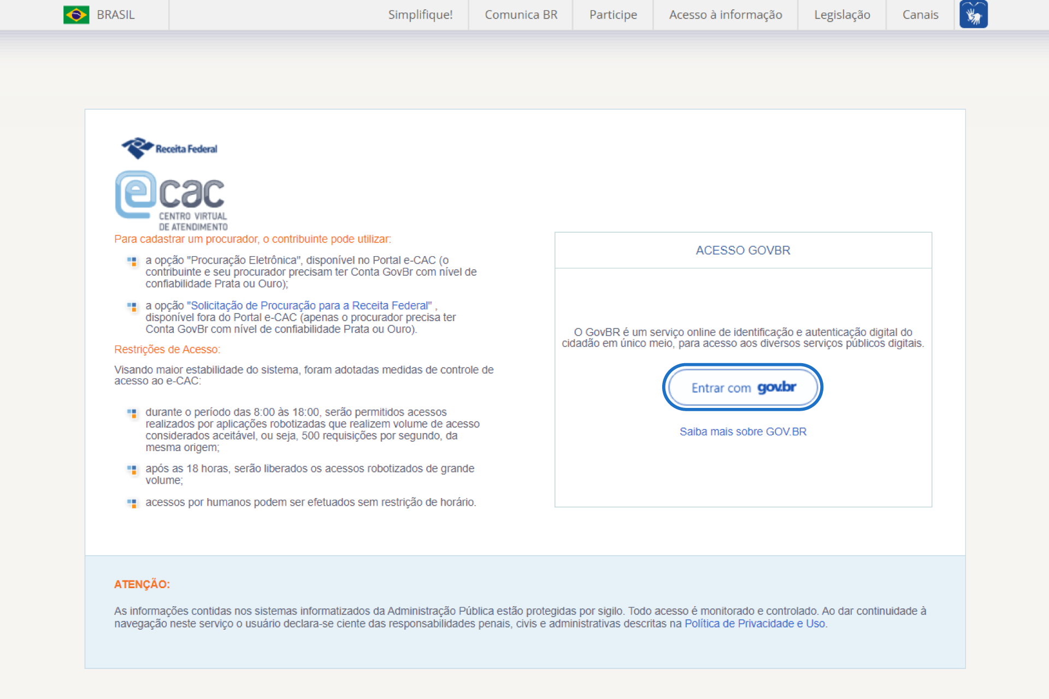Click bullet icon beside 8:00 às 18:00 item
Viewport: 1049px width, 699px height.
[132, 413]
